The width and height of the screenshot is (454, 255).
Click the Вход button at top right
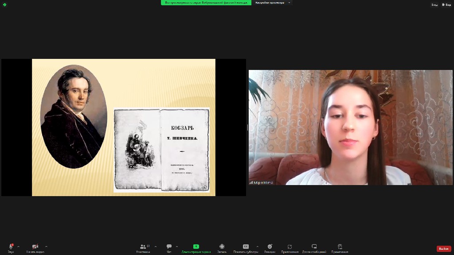(x=434, y=4)
